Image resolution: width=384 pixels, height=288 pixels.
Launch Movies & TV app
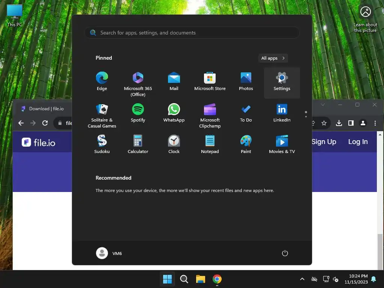282,145
